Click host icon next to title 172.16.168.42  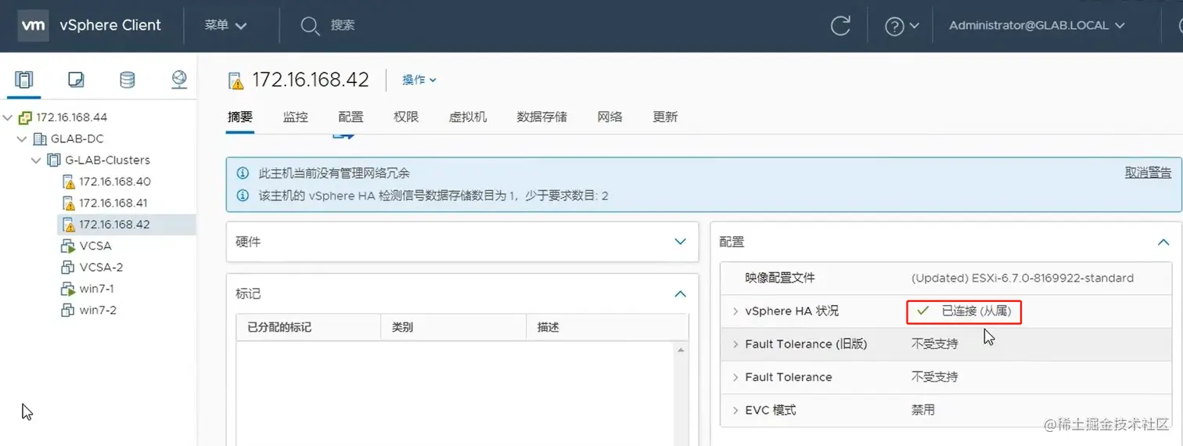236,80
